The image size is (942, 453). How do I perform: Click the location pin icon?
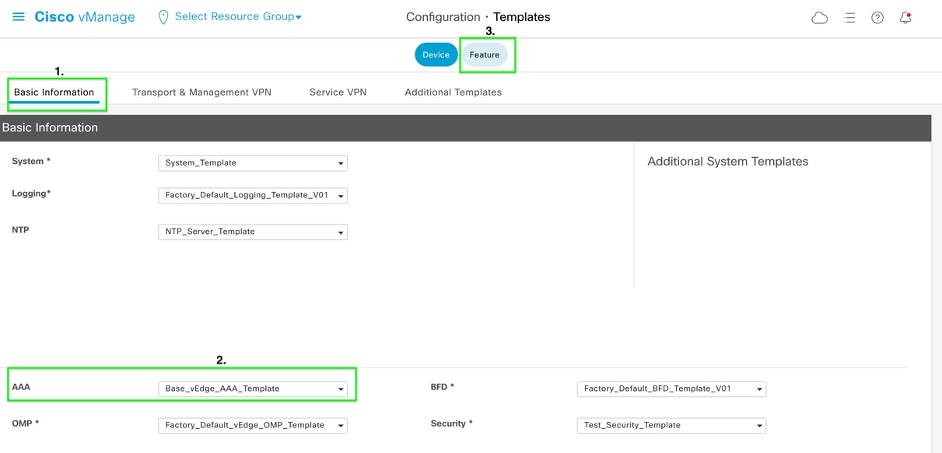pos(163,17)
